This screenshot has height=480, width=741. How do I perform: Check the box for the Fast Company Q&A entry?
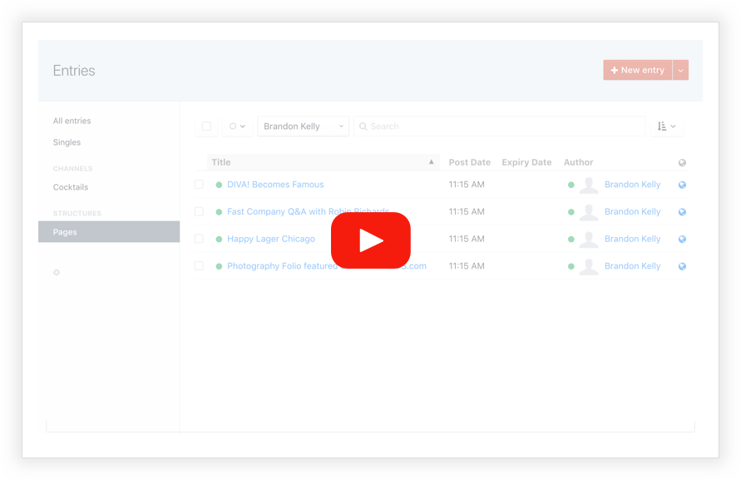coord(199,211)
